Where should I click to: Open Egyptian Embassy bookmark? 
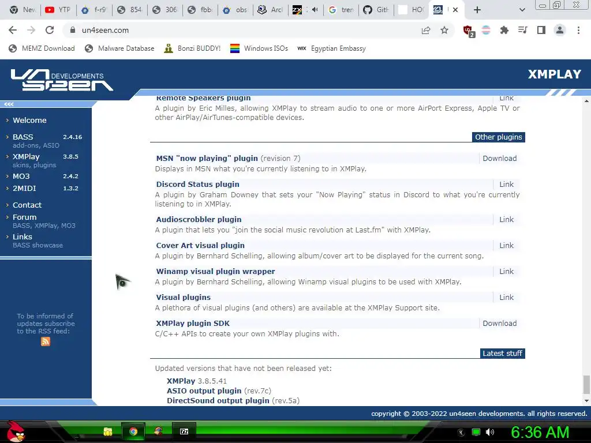tap(331, 48)
